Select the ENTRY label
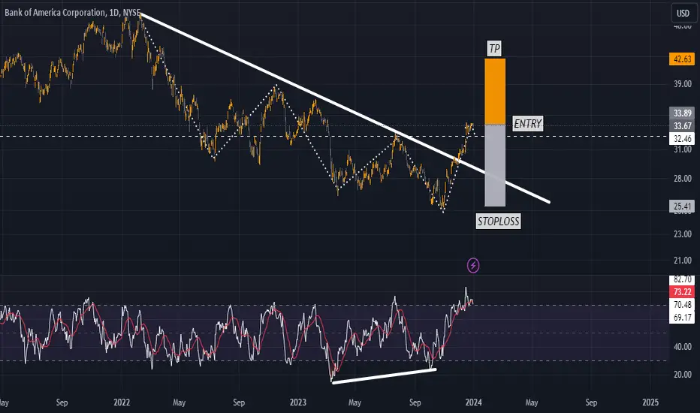700x413 pixels. 528,124
